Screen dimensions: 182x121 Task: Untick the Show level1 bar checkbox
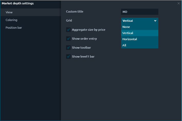[68, 57]
